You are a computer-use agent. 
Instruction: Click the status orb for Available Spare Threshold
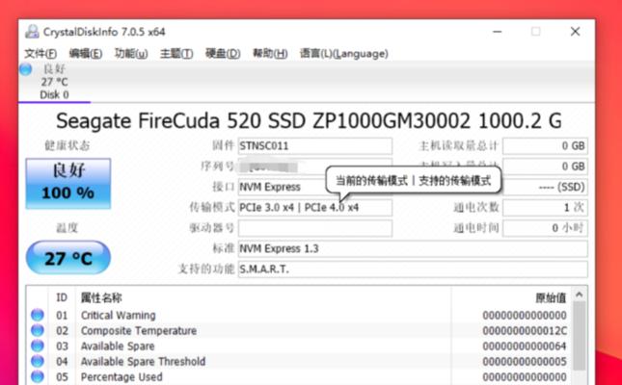[x=38, y=361]
